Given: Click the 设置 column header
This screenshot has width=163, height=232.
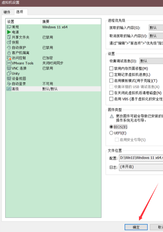Looking at the screenshot, I should (23, 22).
